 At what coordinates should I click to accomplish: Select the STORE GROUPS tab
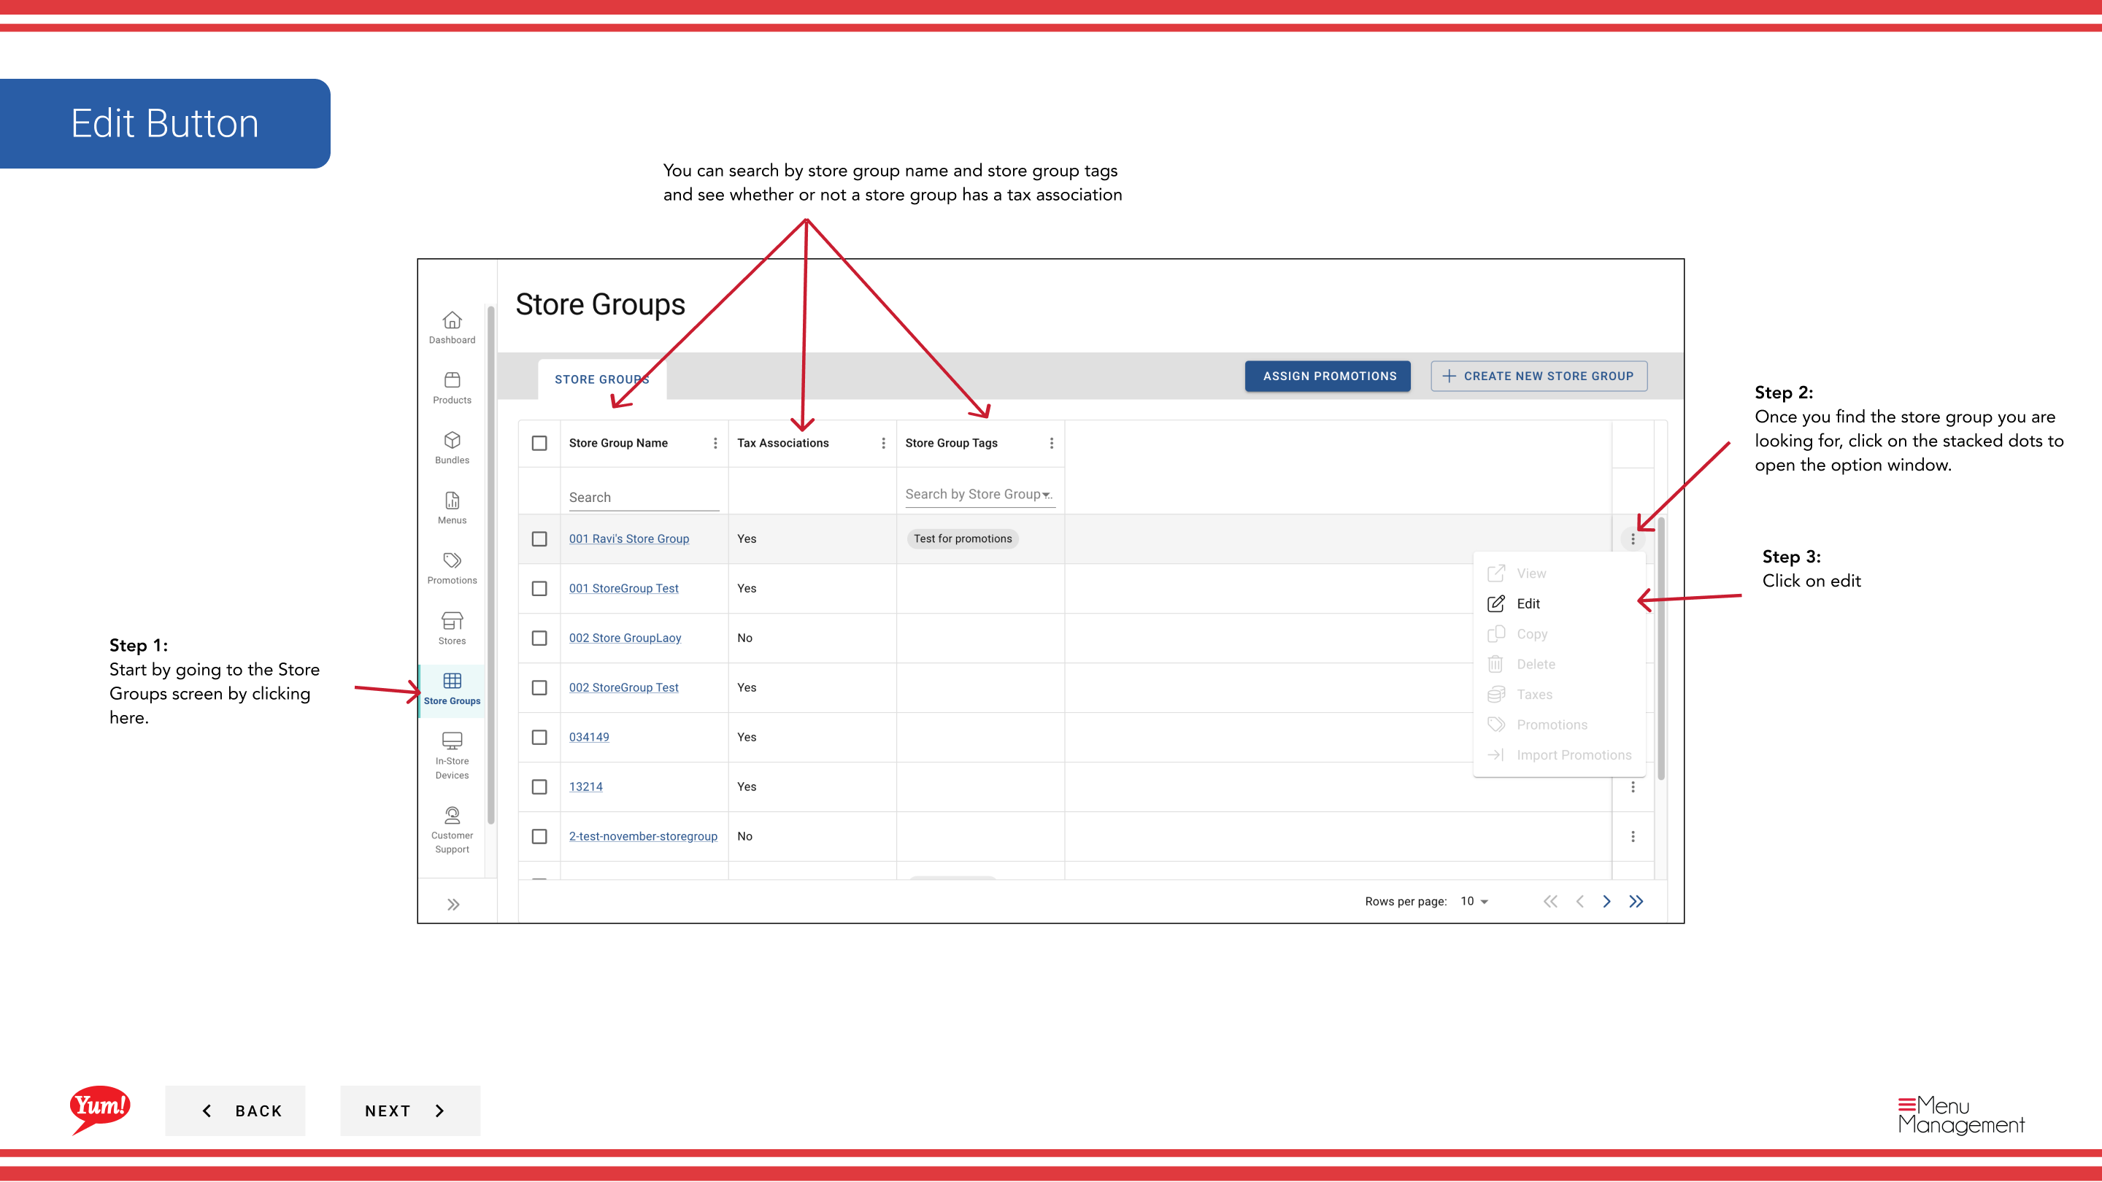pos(602,379)
